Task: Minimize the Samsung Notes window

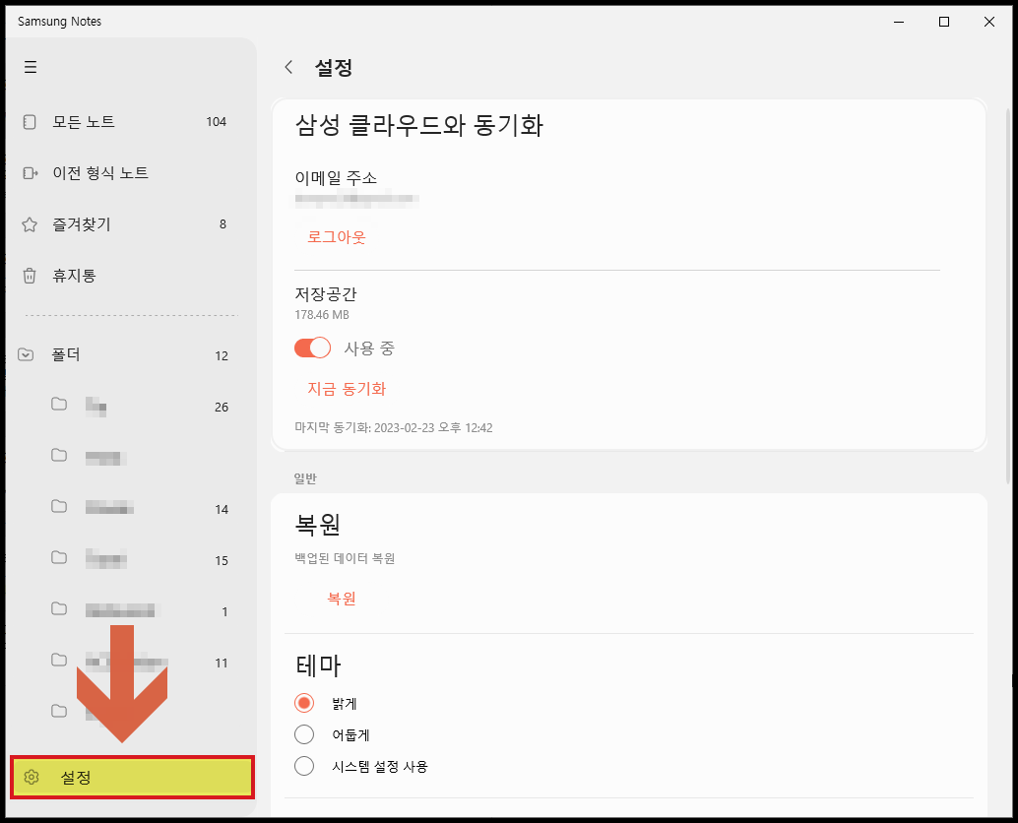Action: coord(899,22)
